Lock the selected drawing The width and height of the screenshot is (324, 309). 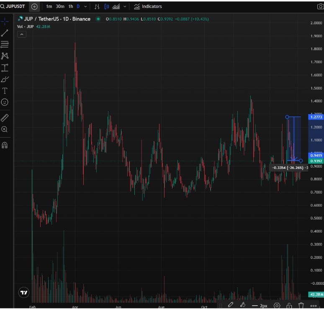289,305
